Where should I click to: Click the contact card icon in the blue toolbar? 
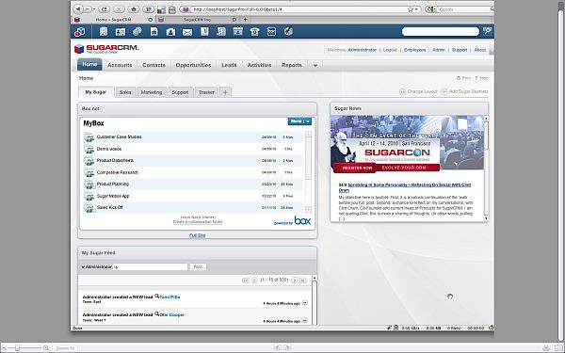pyautogui.click(x=121, y=32)
